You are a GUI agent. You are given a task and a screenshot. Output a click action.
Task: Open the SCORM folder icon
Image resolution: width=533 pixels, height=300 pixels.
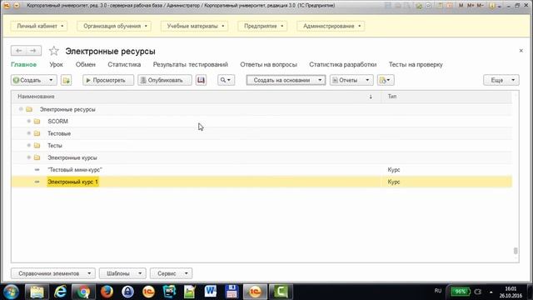pyautogui.click(x=37, y=122)
